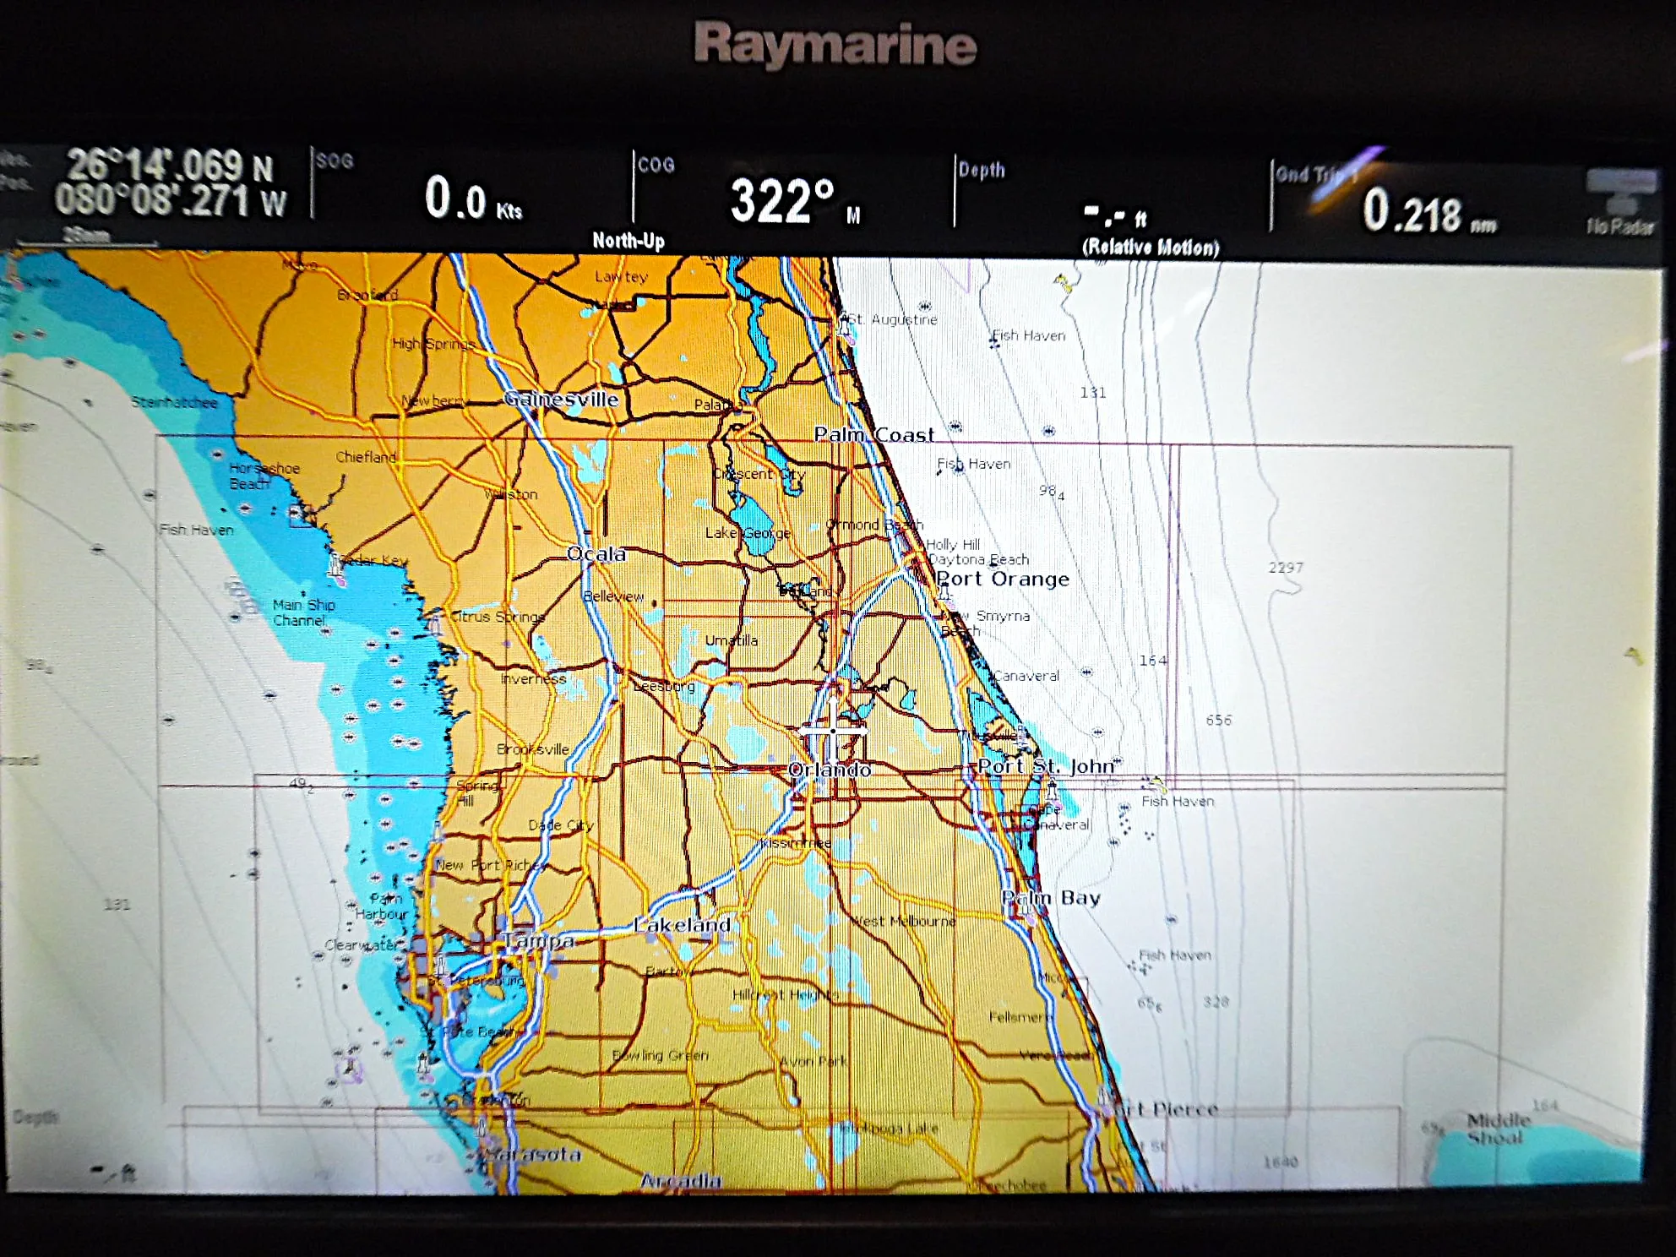Tap the Belleview label
The image size is (1676, 1257).
pyautogui.click(x=613, y=596)
